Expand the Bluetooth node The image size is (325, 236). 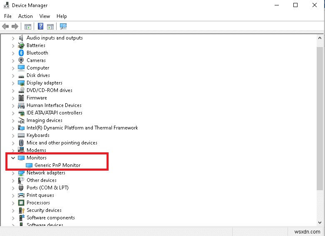[x=13, y=53]
